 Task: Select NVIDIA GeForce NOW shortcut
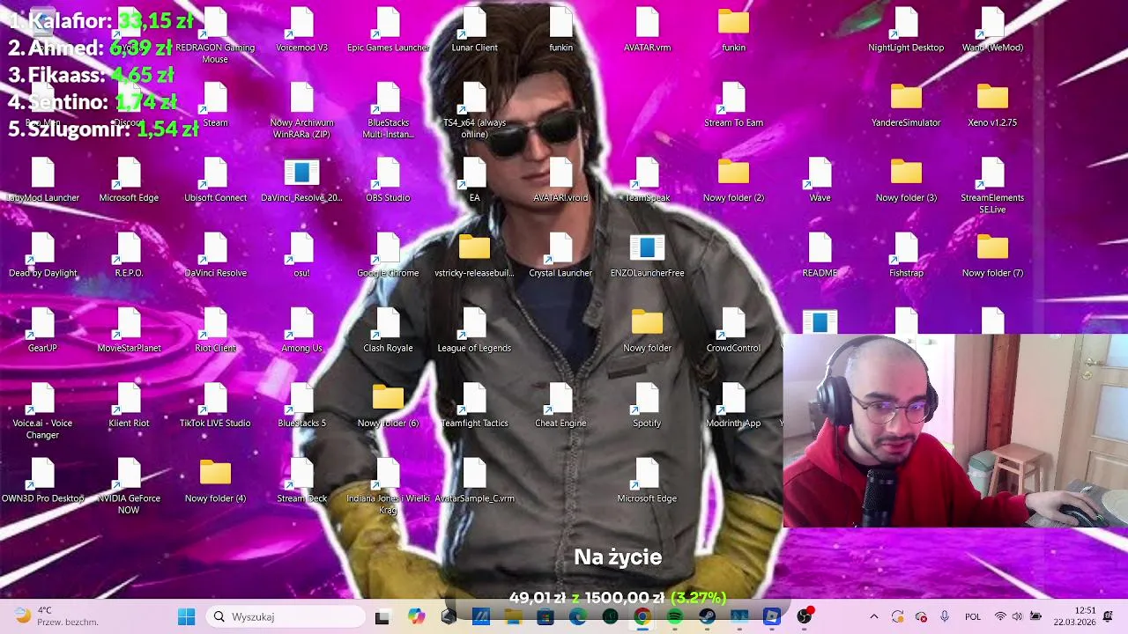click(129, 487)
